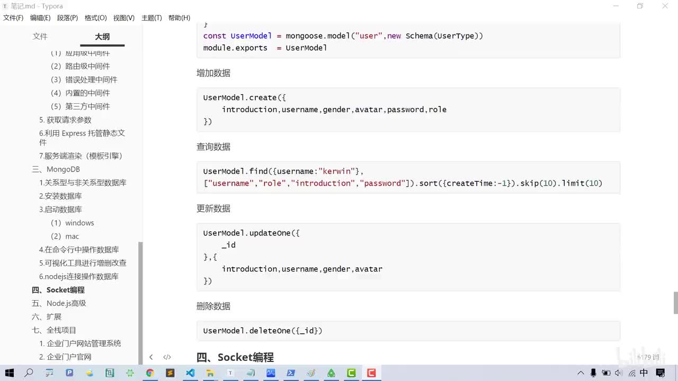Select outline item (1) windows
The width and height of the screenshot is (678, 381).
(x=72, y=223)
